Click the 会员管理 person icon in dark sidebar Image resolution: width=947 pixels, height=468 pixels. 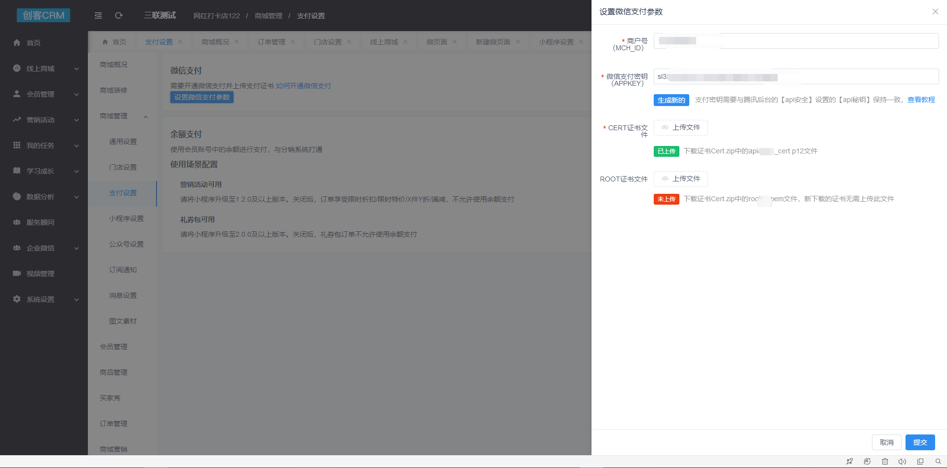17,94
